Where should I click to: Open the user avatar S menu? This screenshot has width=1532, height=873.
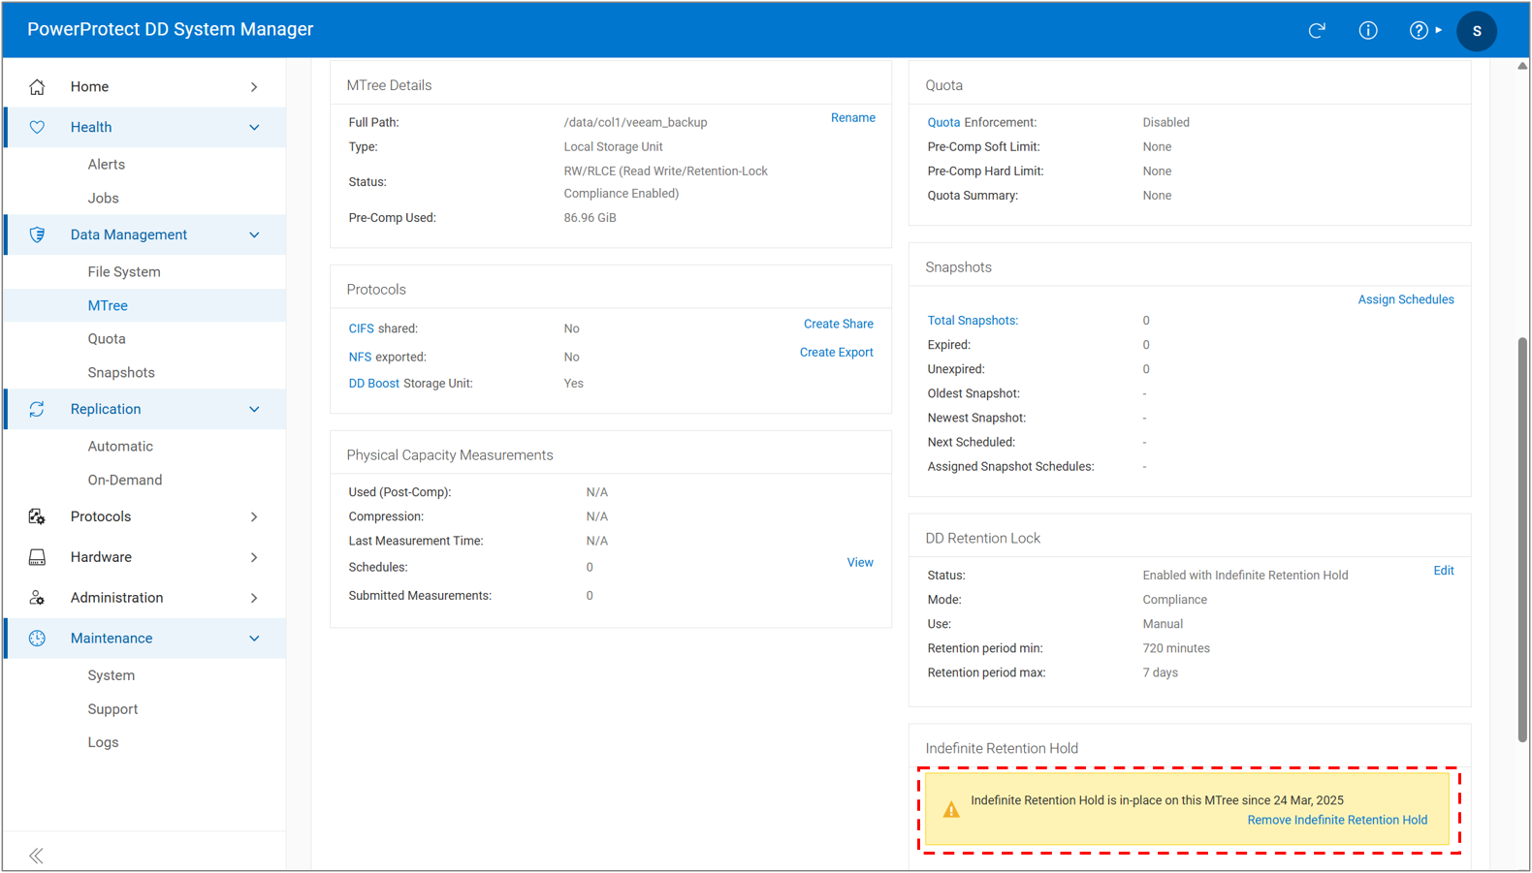point(1477,31)
